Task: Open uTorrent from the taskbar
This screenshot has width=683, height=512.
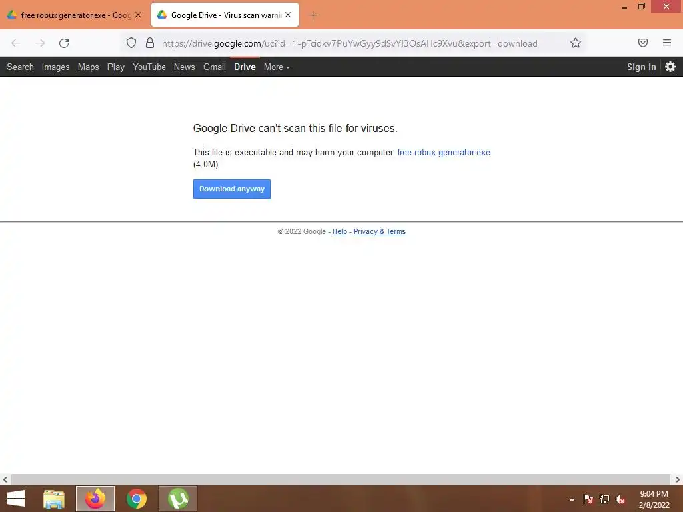Action: (178, 499)
